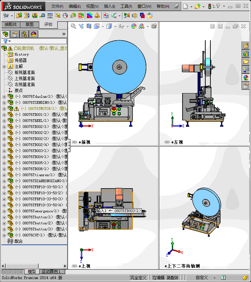This screenshot has height=282, width=251.
Task: Select the Zebra Stripes analysis icon
Action: point(135,16)
